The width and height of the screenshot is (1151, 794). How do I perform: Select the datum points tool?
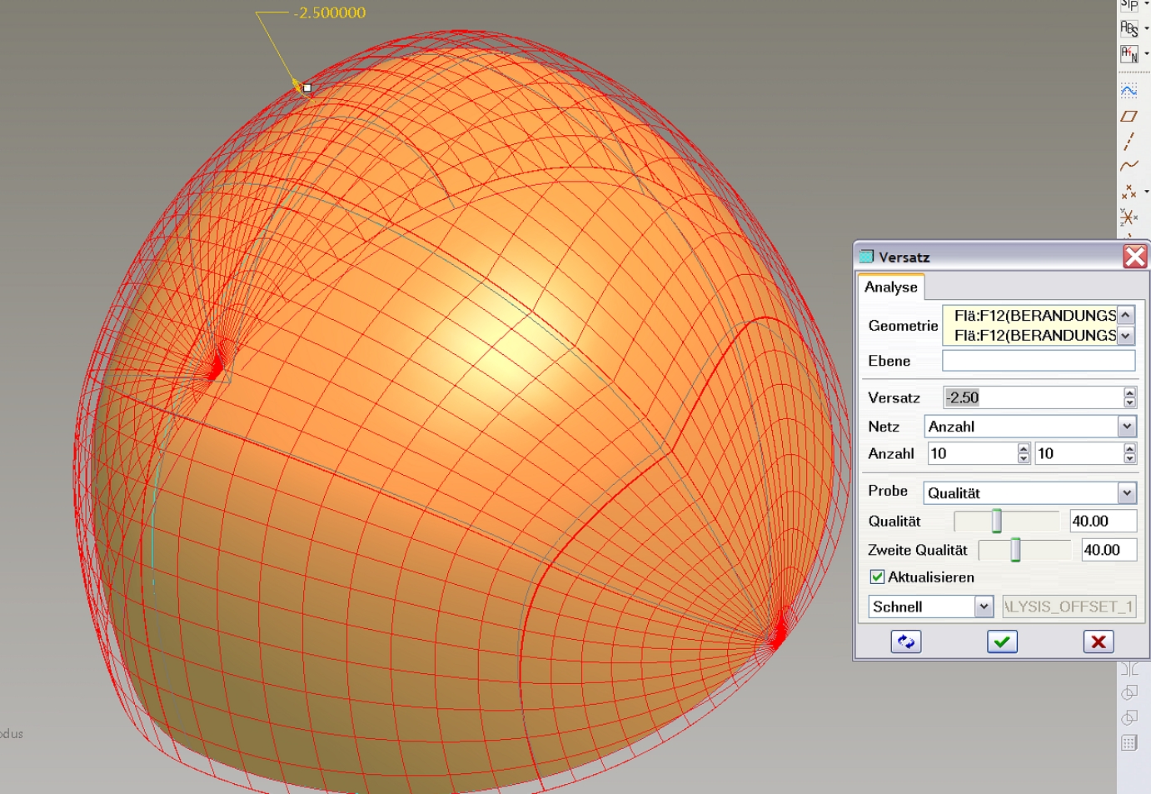(x=1129, y=192)
